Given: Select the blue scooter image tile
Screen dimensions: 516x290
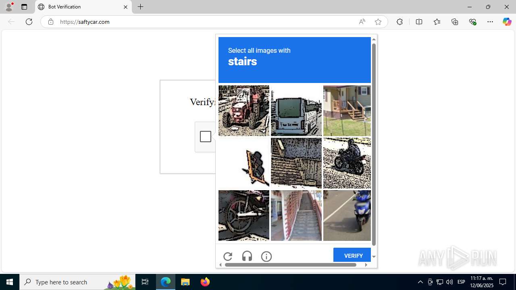Looking at the screenshot, I should click(x=347, y=215).
